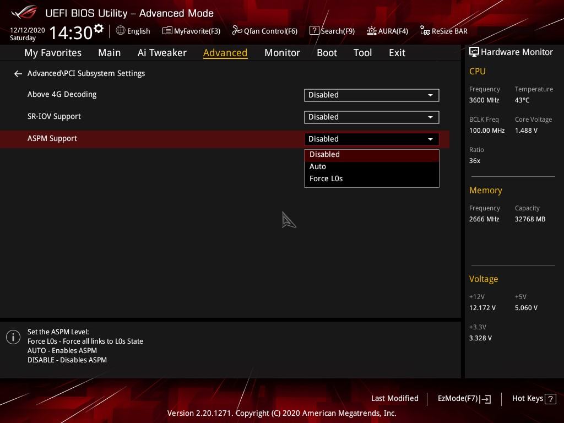This screenshot has height=423, width=564.
Task: Click the back arrow to Advanced menu
Action: tap(18, 74)
